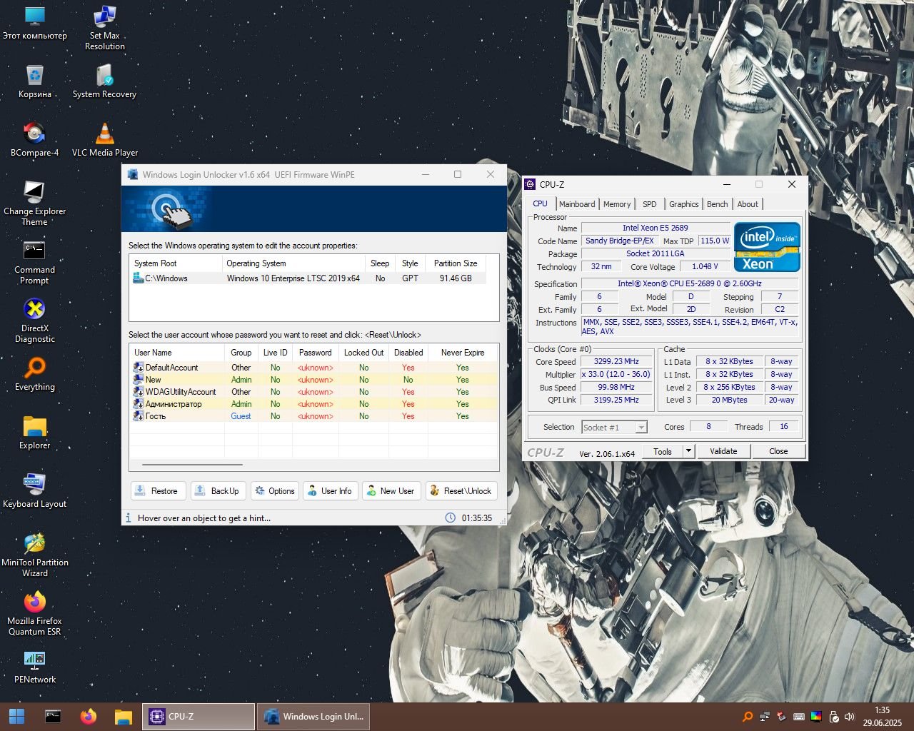Open the Keyboard Layout desktop shortcut
This screenshot has width=914, height=731.
(34, 485)
